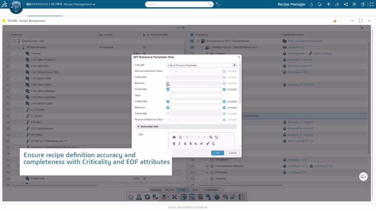This screenshot has width=376, height=211.
Task: Expand the panel chevron at top right
Action: (x=369, y=21)
